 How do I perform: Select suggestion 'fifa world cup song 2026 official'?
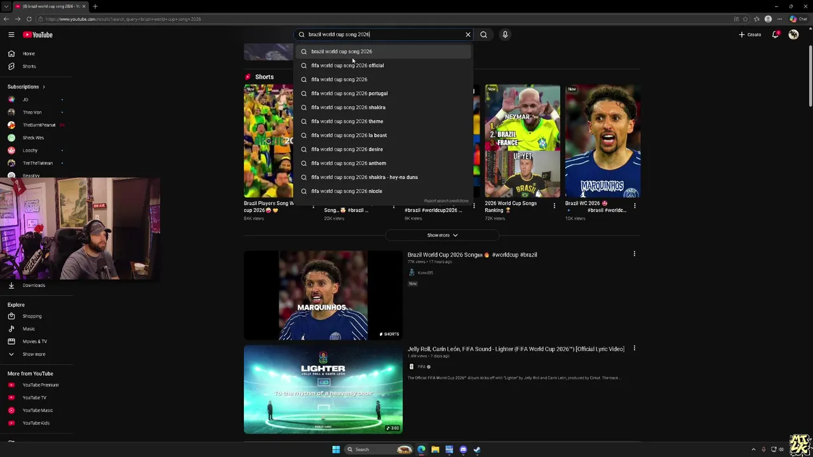[384, 65]
